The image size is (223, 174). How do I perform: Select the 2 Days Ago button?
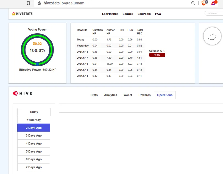(34, 128)
